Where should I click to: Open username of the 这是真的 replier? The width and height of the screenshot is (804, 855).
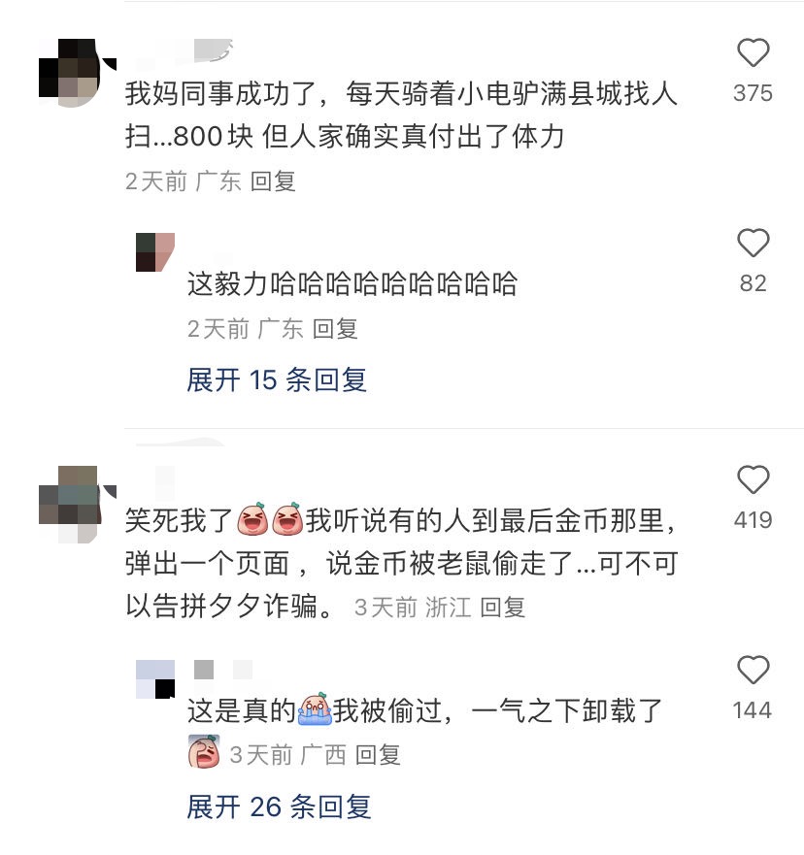tap(223, 670)
